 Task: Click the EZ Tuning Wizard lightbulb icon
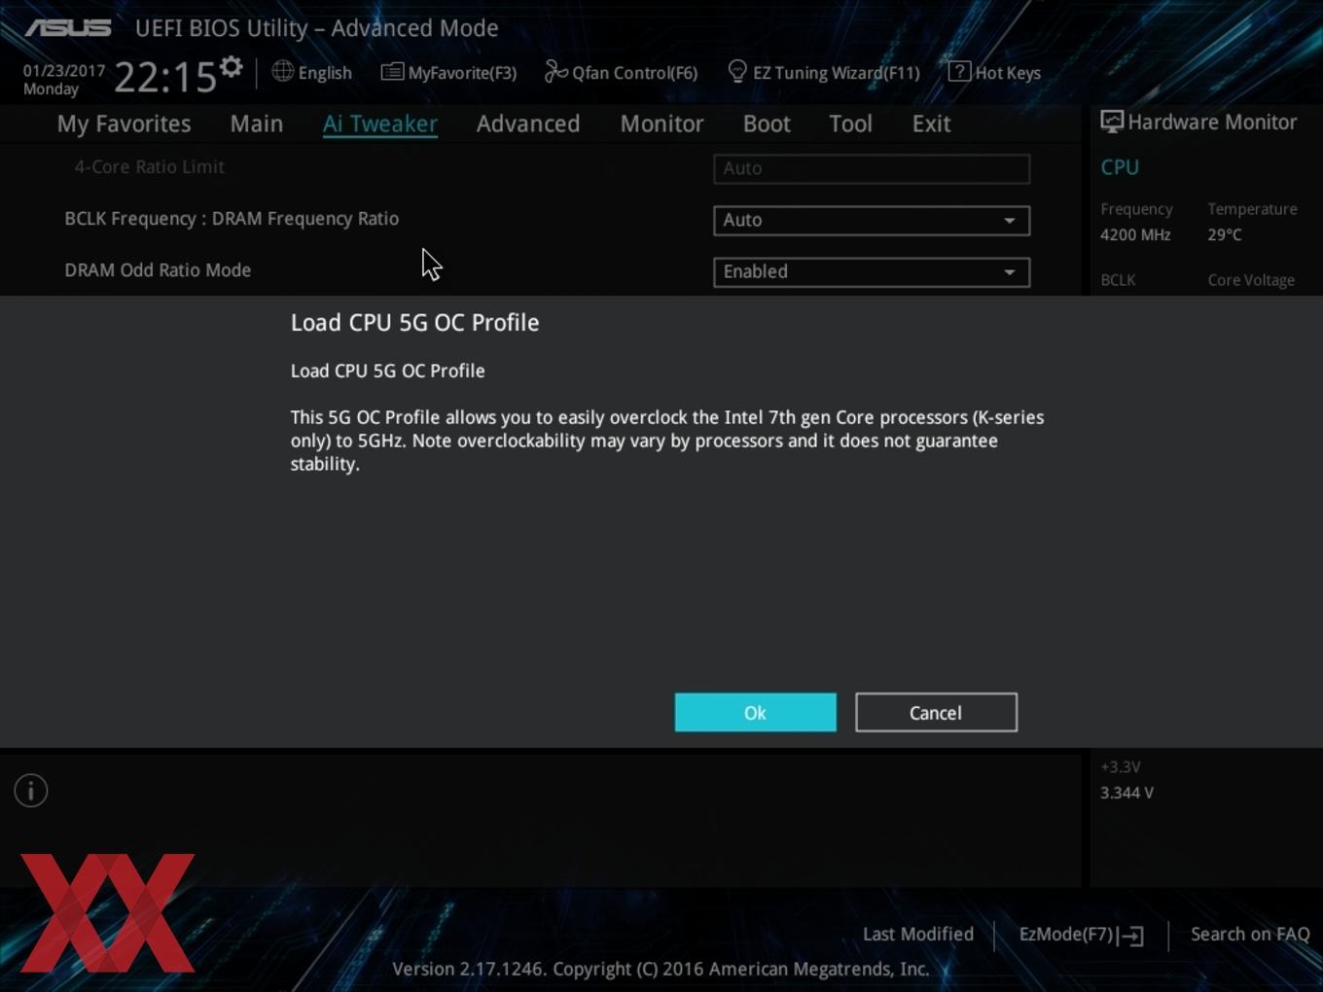tap(737, 72)
